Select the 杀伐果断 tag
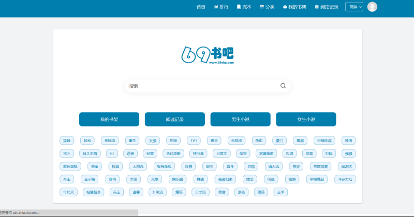 [173, 153]
